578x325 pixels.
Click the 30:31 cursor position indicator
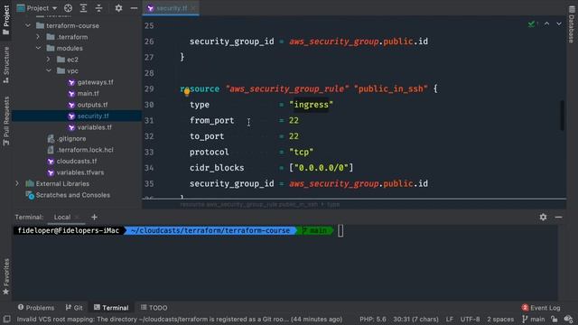click(415, 319)
